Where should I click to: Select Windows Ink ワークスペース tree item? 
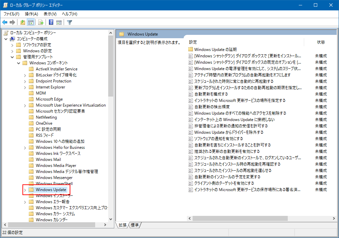click(x=58, y=154)
